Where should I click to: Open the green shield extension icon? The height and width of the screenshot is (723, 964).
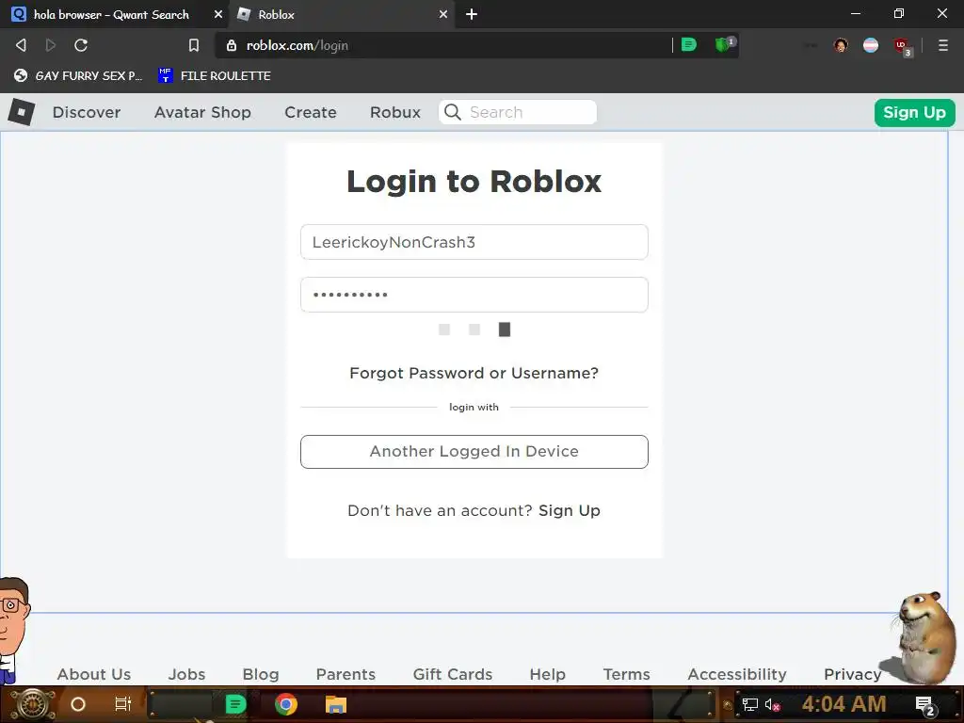pos(724,44)
